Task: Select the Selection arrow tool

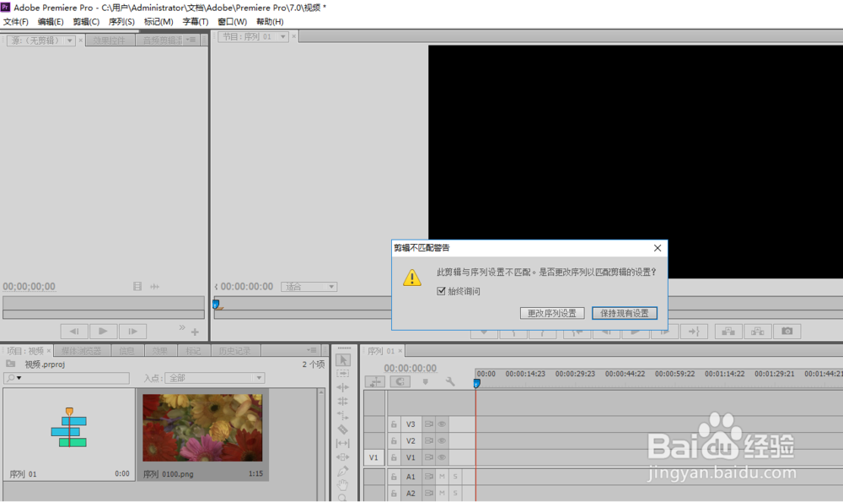Action: [343, 360]
